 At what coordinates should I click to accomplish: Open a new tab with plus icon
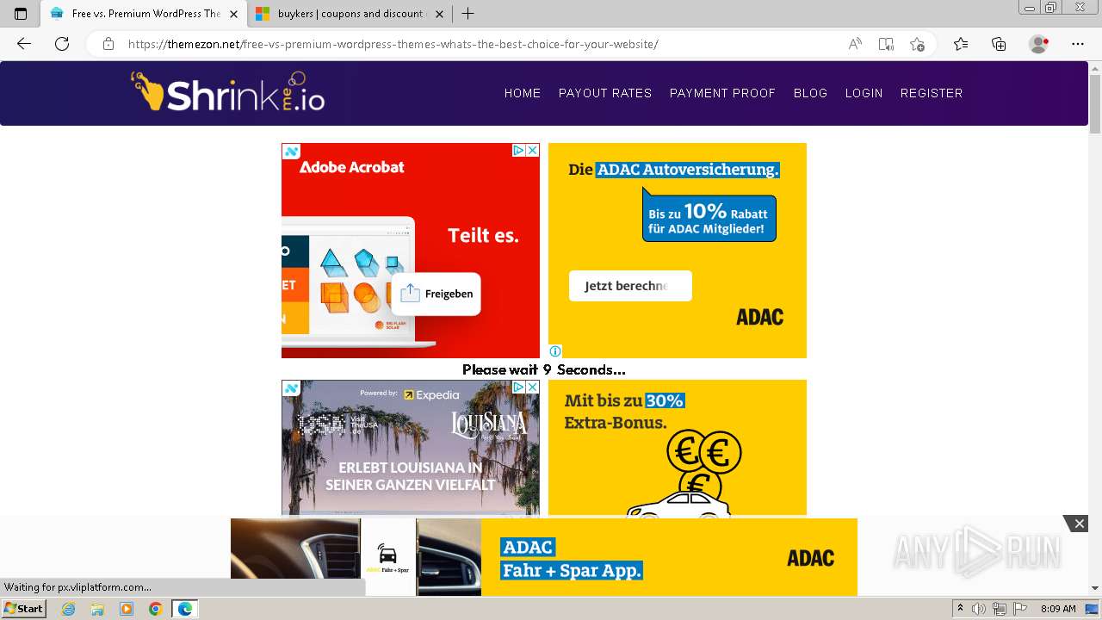click(x=468, y=14)
